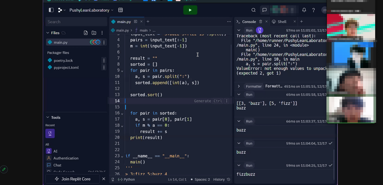The image size is (383, 185).
Task: Open History in the status bar
Action: 222,180
